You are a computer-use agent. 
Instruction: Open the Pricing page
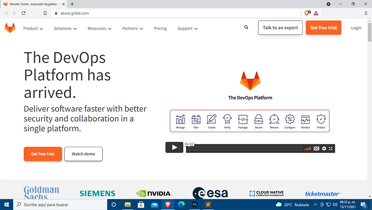coord(160,28)
